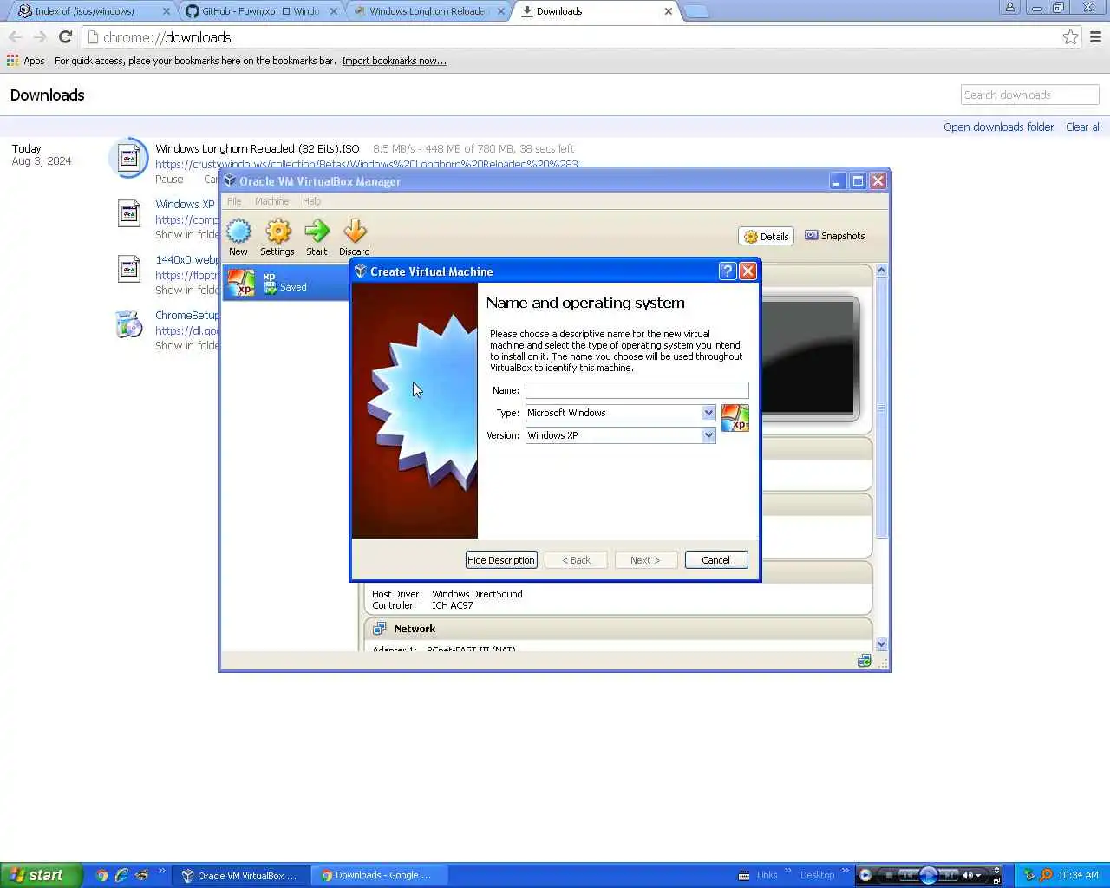Switch to Details view in VirtualBox Manager

coord(767,236)
